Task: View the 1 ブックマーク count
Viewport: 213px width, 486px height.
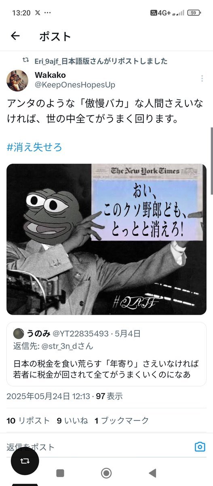Action: click(x=122, y=420)
